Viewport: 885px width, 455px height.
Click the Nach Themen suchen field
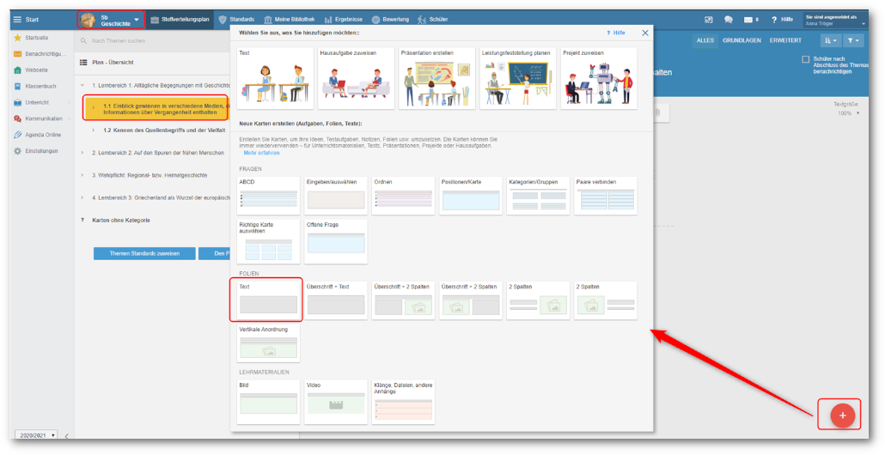[152, 41]
